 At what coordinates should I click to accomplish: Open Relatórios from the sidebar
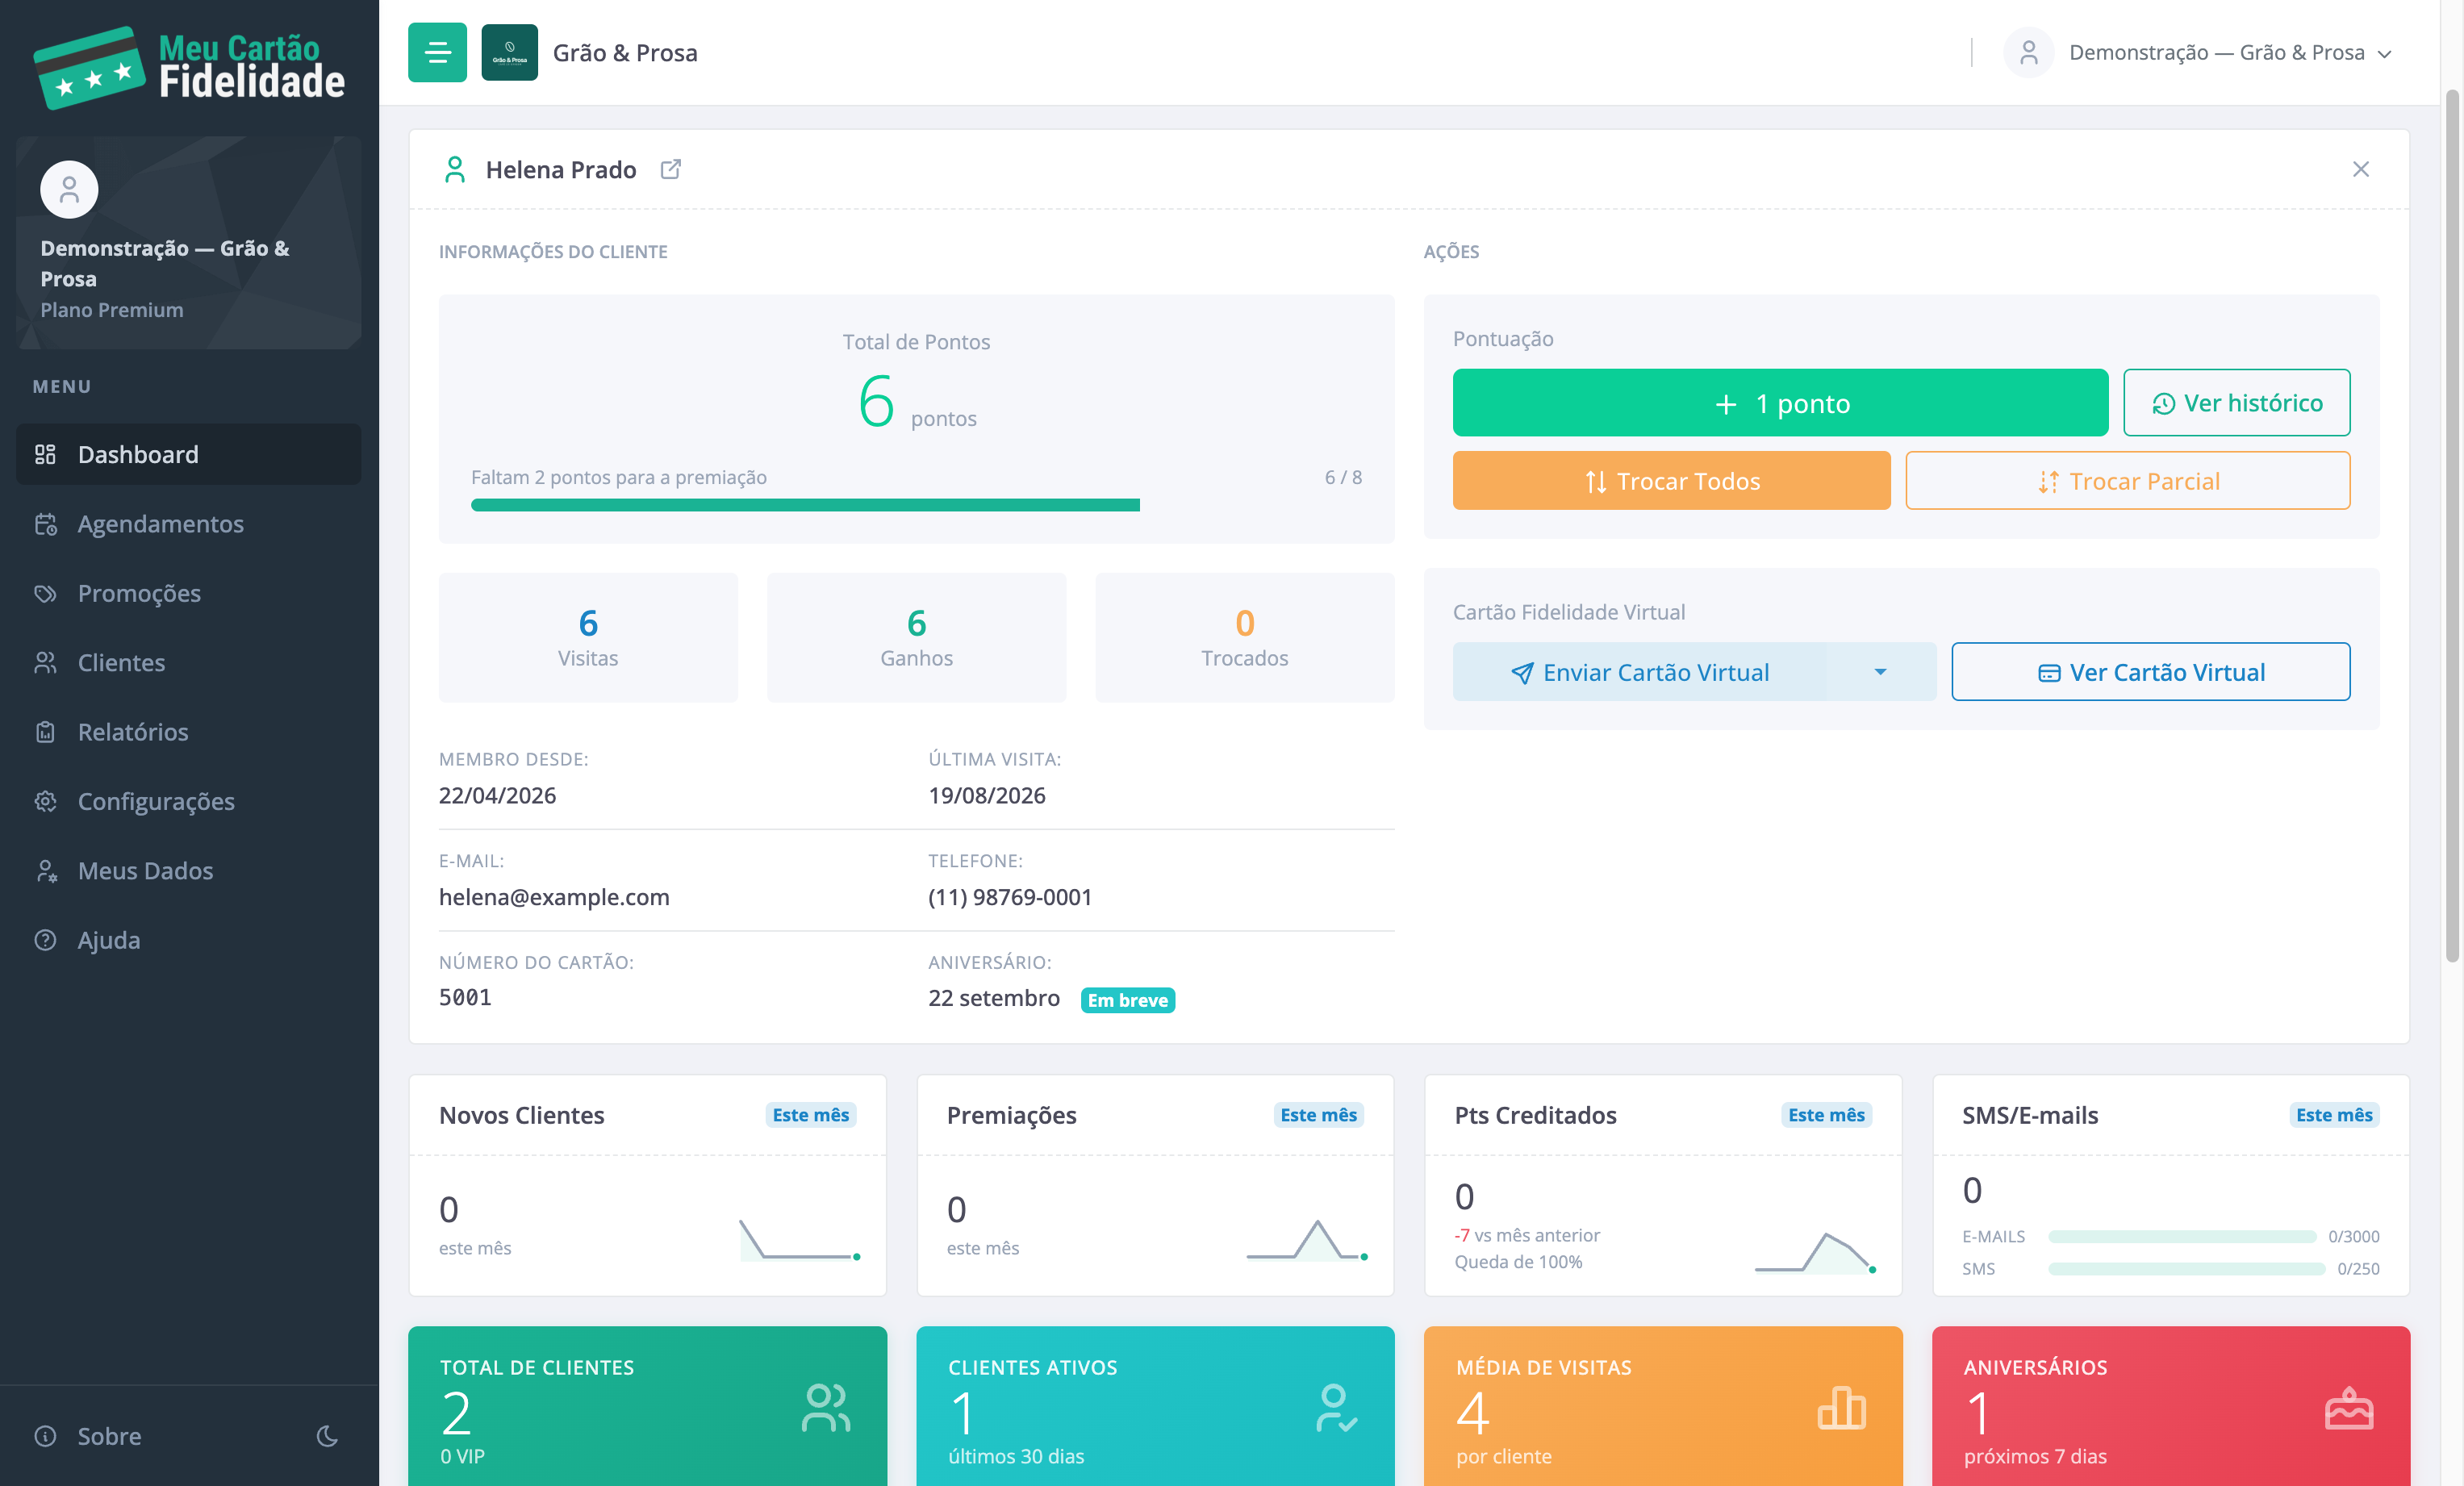click(189, 732)
